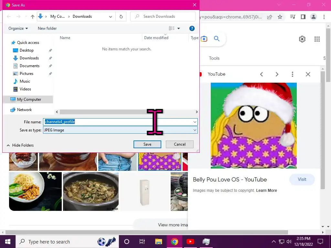Open Google quick settings gear
This screenshot has width=331, height=248.
302,39
